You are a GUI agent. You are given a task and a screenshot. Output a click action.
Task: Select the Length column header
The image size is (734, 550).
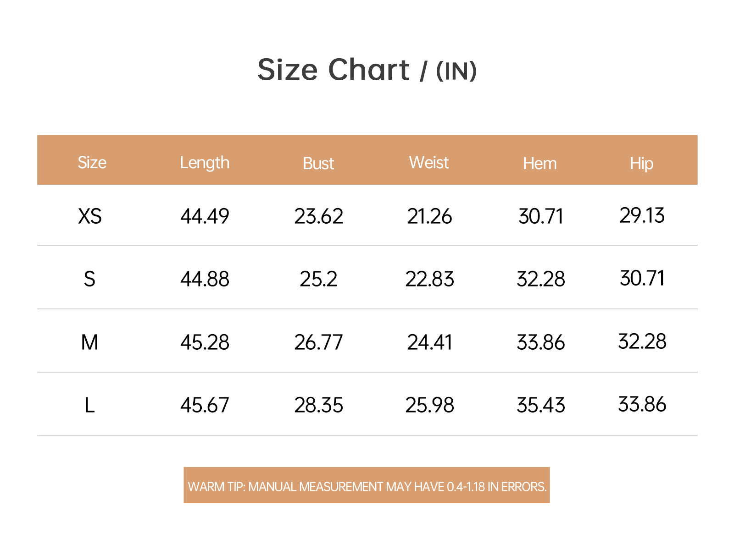(205, 163)
